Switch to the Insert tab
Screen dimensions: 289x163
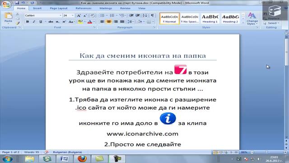(x=37, y=8)
